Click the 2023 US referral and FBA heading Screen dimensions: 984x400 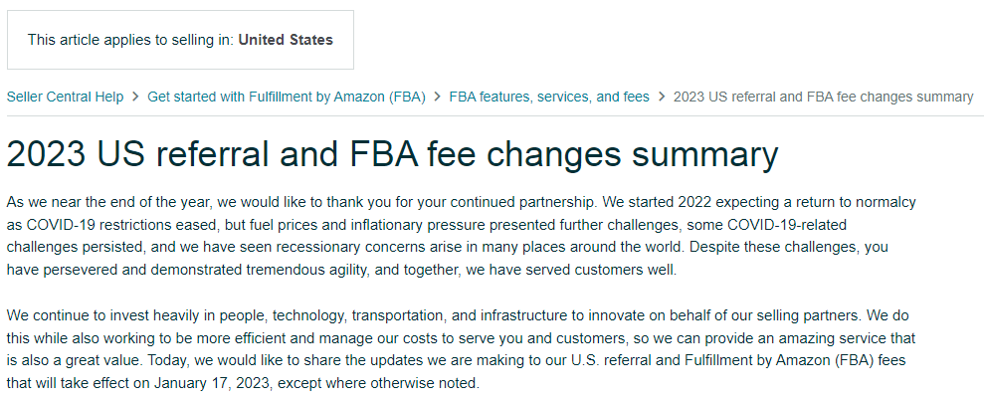click(x=392, y=154)
